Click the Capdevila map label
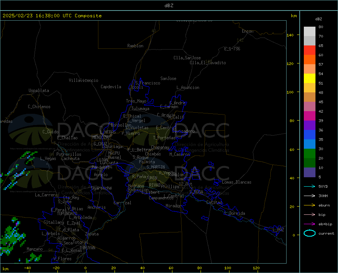This screenshot has width=338, height=273. coord(111,87)
